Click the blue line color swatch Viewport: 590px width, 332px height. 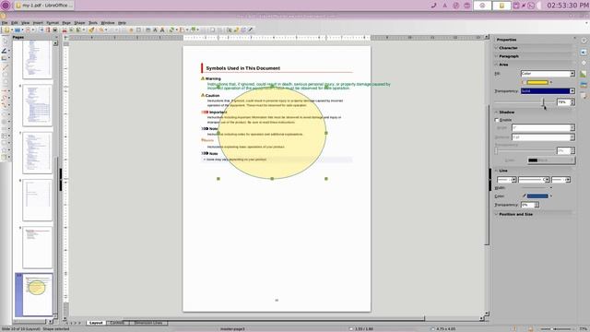pos(537,196)
